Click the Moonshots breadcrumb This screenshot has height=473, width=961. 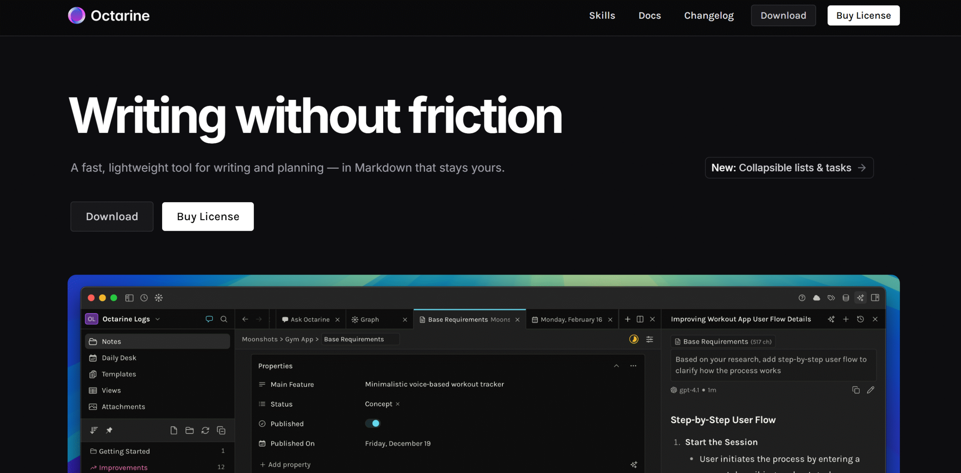click(x=260, y=339)
